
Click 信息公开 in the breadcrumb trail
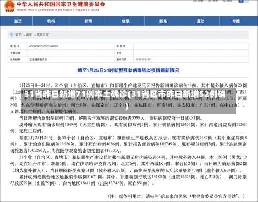click(x=43, y=35)
